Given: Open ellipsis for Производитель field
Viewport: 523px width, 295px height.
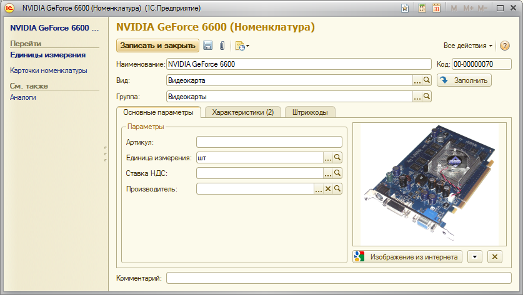Looking at the screenshot, I should click(x=319, y=189).
